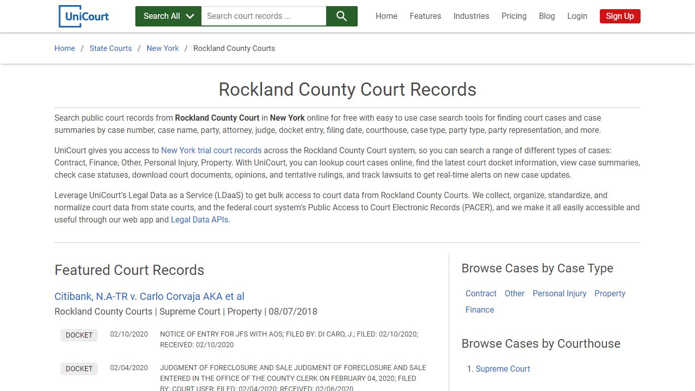Browse cases by Personal Injury type
Screen dimensions: 695x391
point(559,294)
